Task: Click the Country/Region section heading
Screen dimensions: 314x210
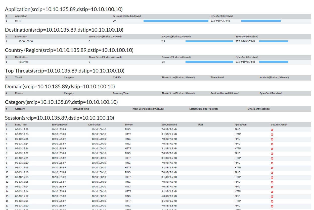Action: click(69, 50)
